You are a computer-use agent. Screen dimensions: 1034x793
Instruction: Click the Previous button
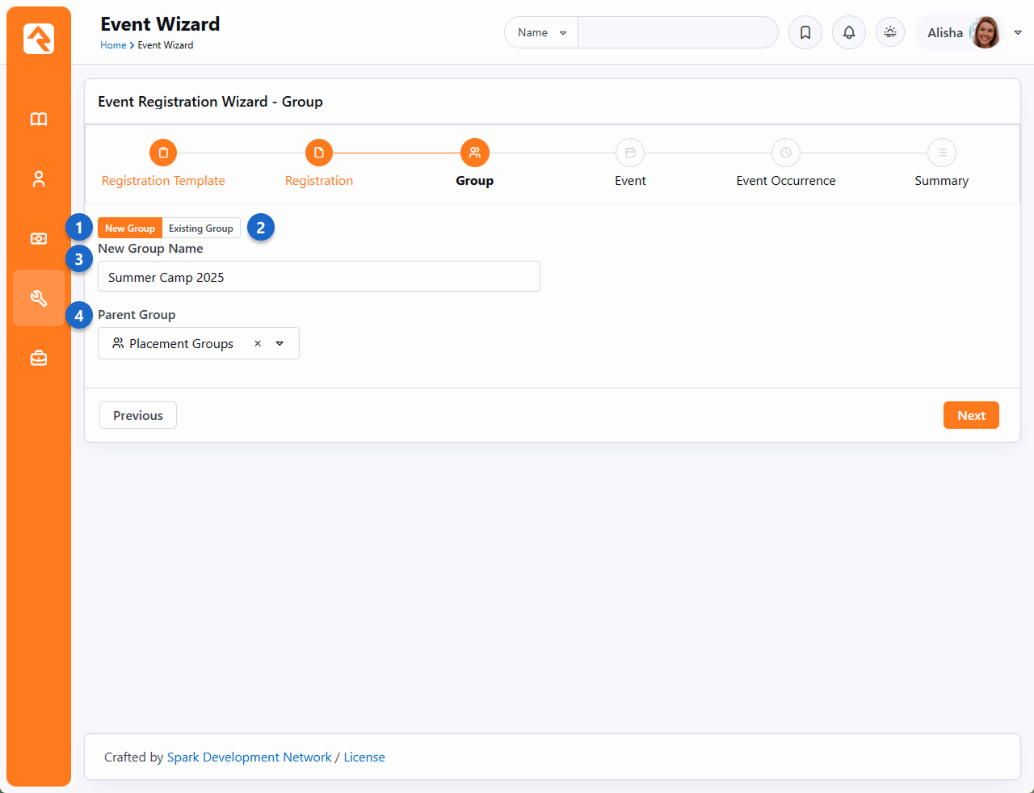[138, 415]
